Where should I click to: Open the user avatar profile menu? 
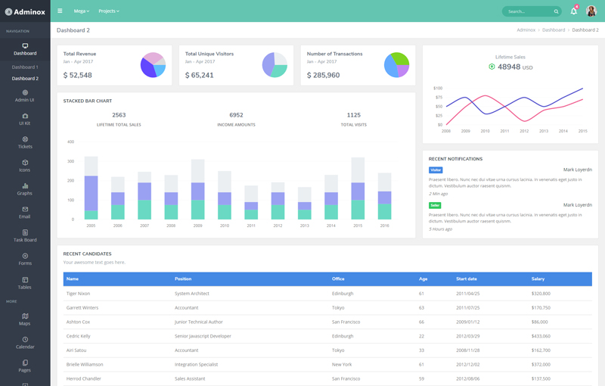[x=591, y=11]
